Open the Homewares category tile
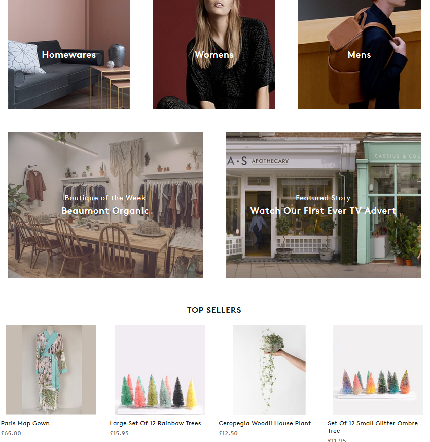The width and height of the screenshot is (430, 442). (x=68, y=54)
